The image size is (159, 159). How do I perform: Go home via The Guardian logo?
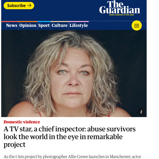[x=120, y=7]
